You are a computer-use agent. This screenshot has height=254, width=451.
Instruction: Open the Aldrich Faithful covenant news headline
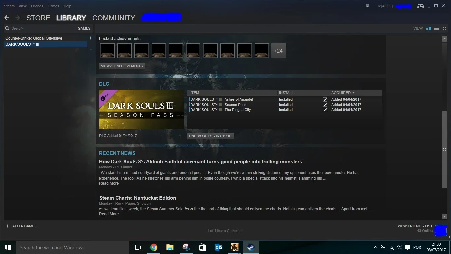pos(200,162)
